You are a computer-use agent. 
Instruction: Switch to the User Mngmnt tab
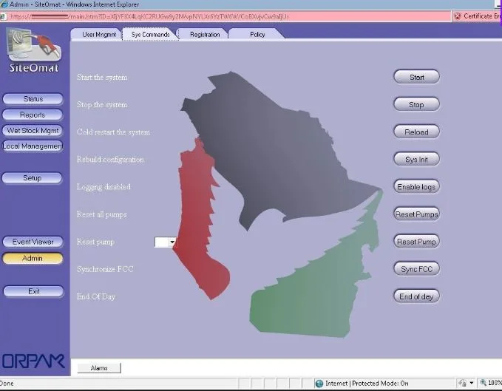98,34
